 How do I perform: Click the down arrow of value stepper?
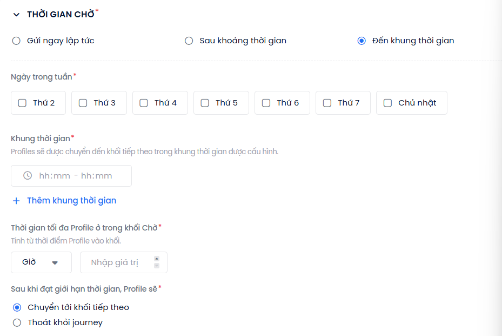pyautogui.click(x=157, y=266)
